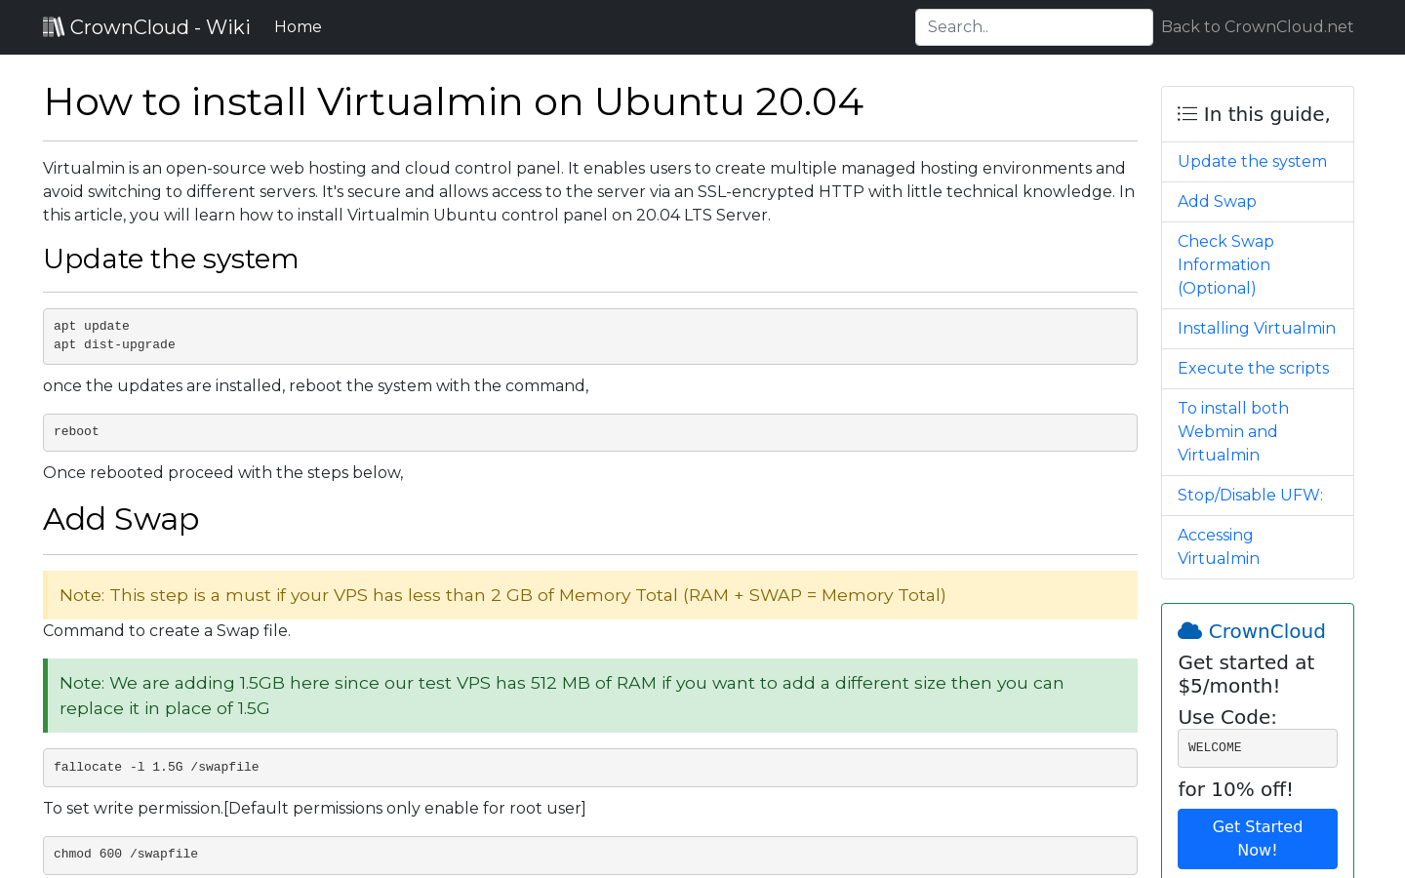1405x878 pixels.
Task: Open "Check Swap Information (Optional)" link
Action: click(x=1225, y=264)
